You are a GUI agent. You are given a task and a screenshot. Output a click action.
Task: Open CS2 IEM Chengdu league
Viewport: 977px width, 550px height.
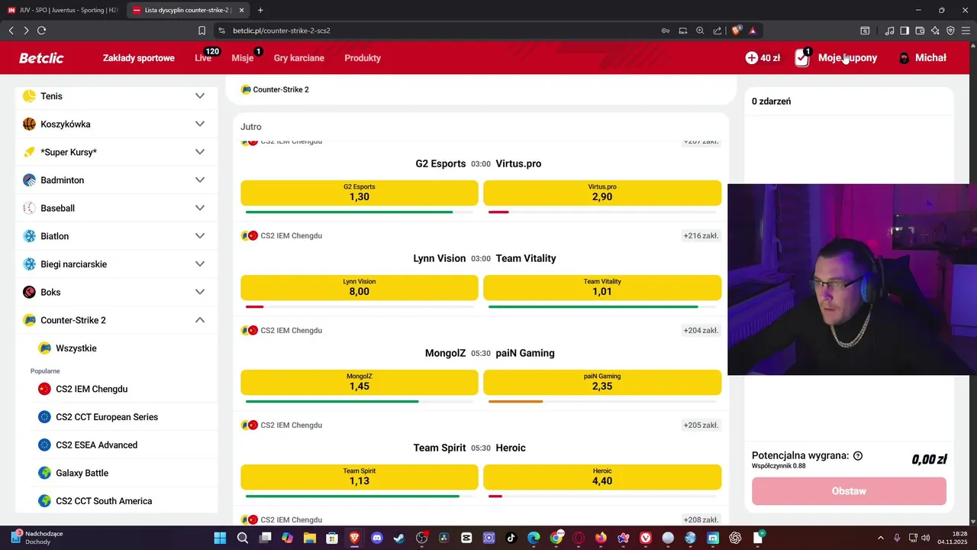tap(92, 389)
